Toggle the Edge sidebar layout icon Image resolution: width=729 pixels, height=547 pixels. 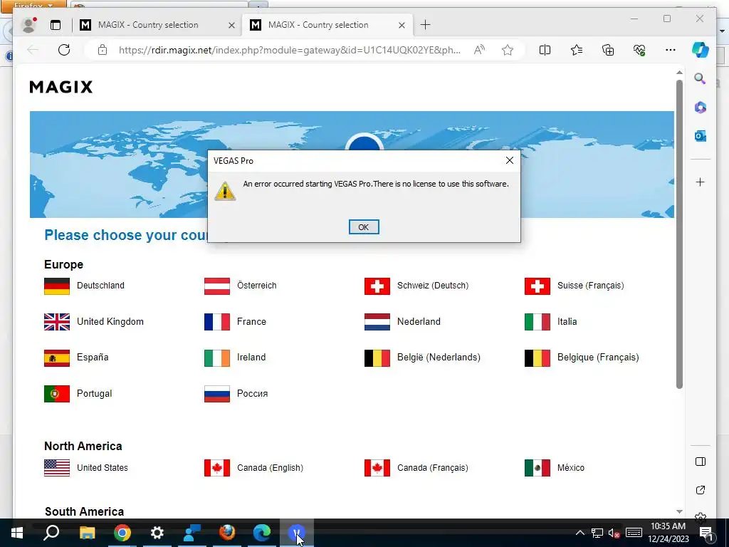(x=701, y=462)
